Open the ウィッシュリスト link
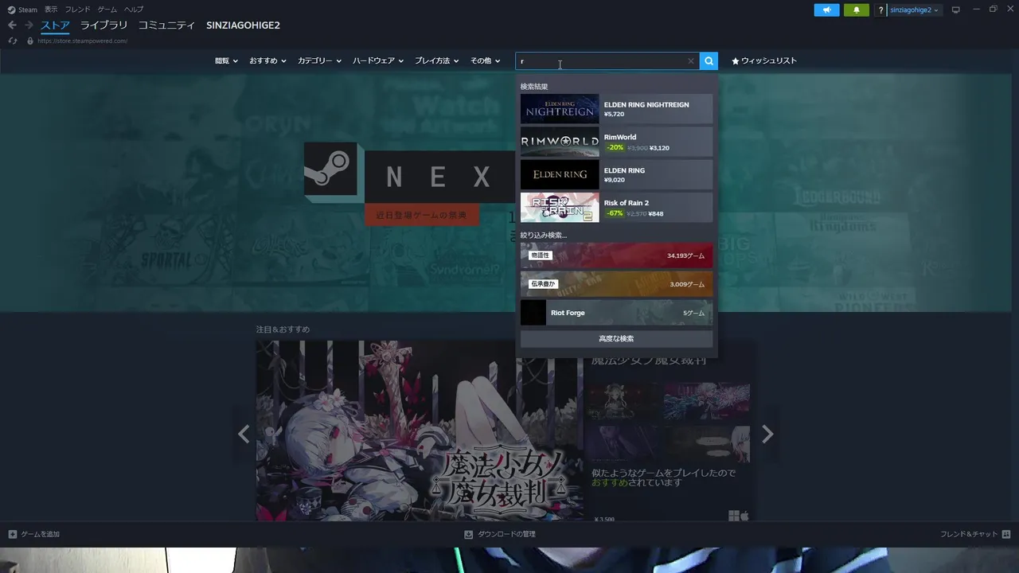1019x573 pixels. 764,60
